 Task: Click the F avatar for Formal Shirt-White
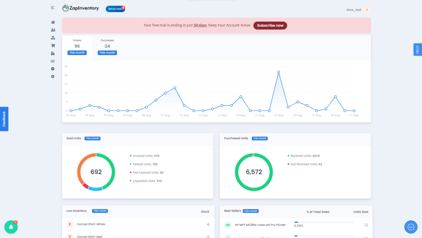coord(70,224)
